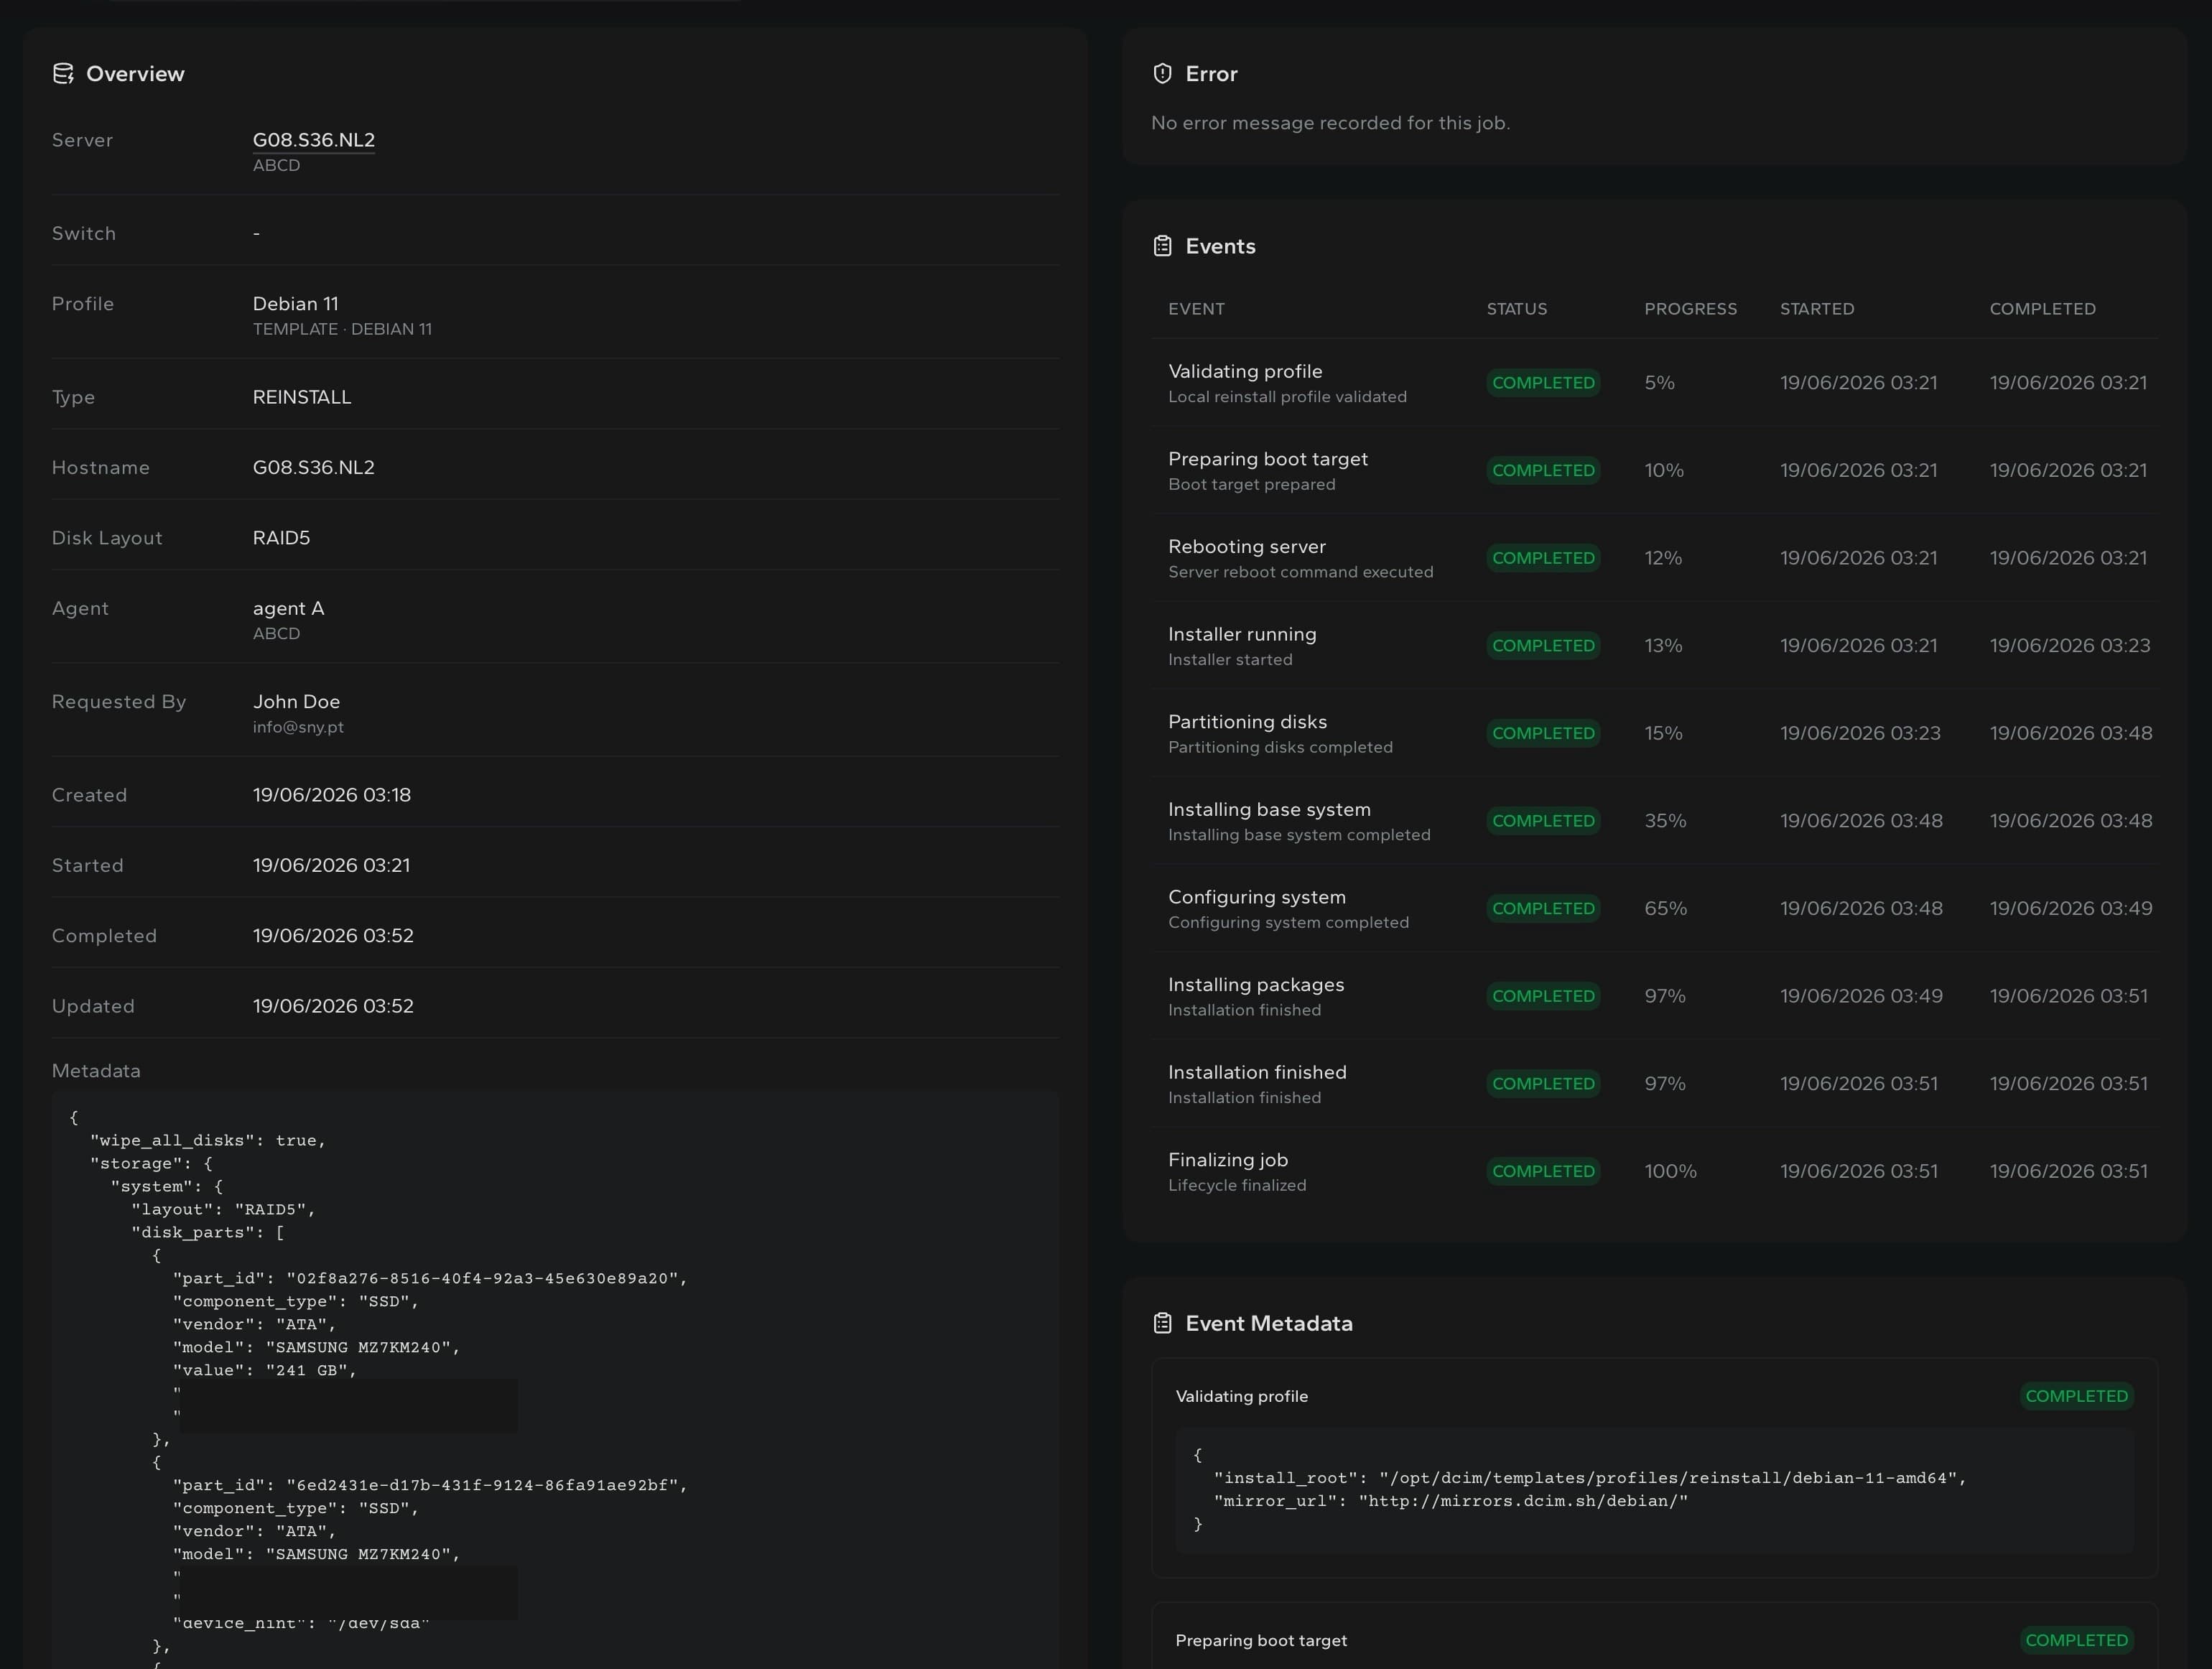2212x1669 pixels.
Task: Click the Overview database icon
Action: click(63, 74)
